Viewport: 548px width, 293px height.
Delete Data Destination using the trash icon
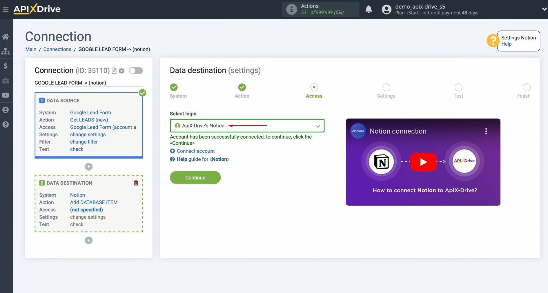[x=136, y=183]
